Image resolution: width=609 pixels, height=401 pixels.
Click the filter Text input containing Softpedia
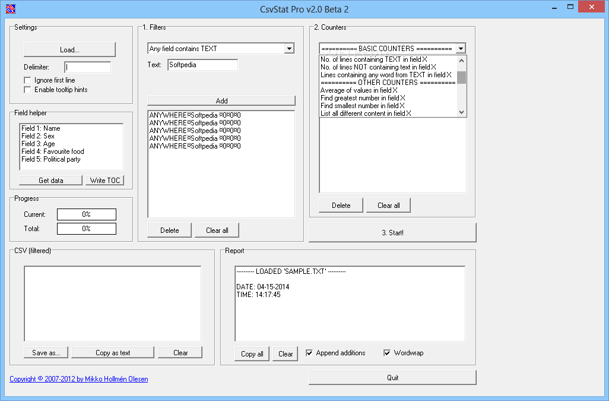coord(203,65)
